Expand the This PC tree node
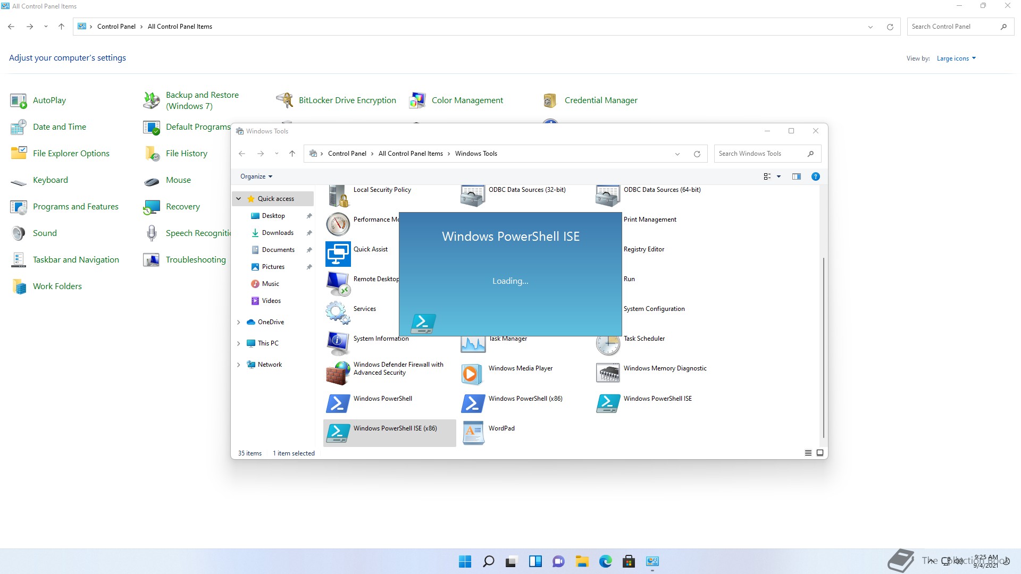This screenshot has height=574, width=1021. tap(239, 343)
